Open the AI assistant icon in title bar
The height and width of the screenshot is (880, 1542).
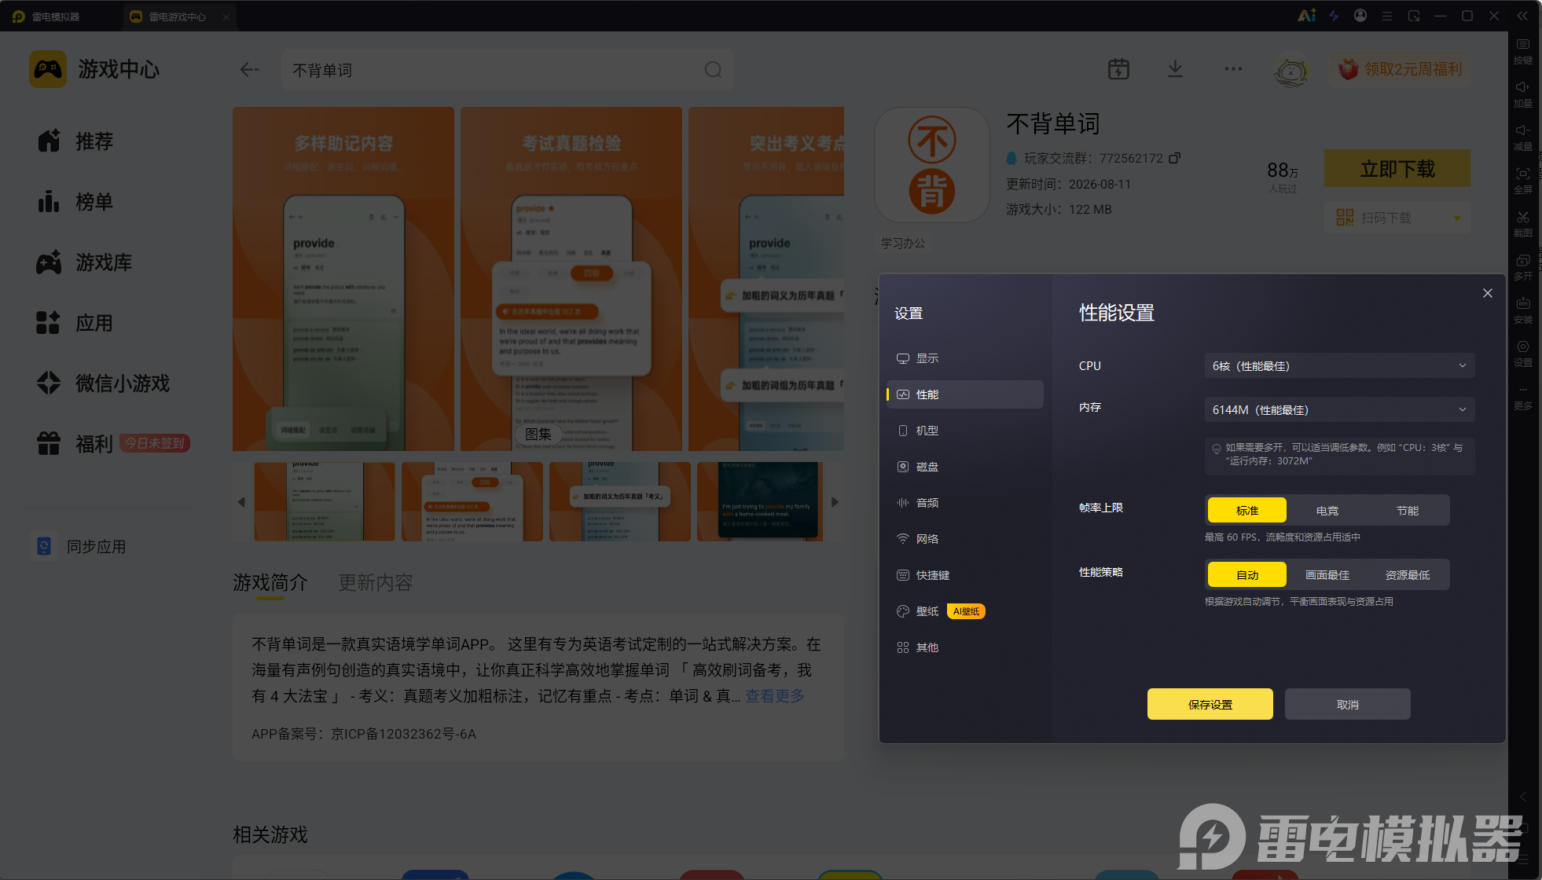click(x=1306, y=16)
